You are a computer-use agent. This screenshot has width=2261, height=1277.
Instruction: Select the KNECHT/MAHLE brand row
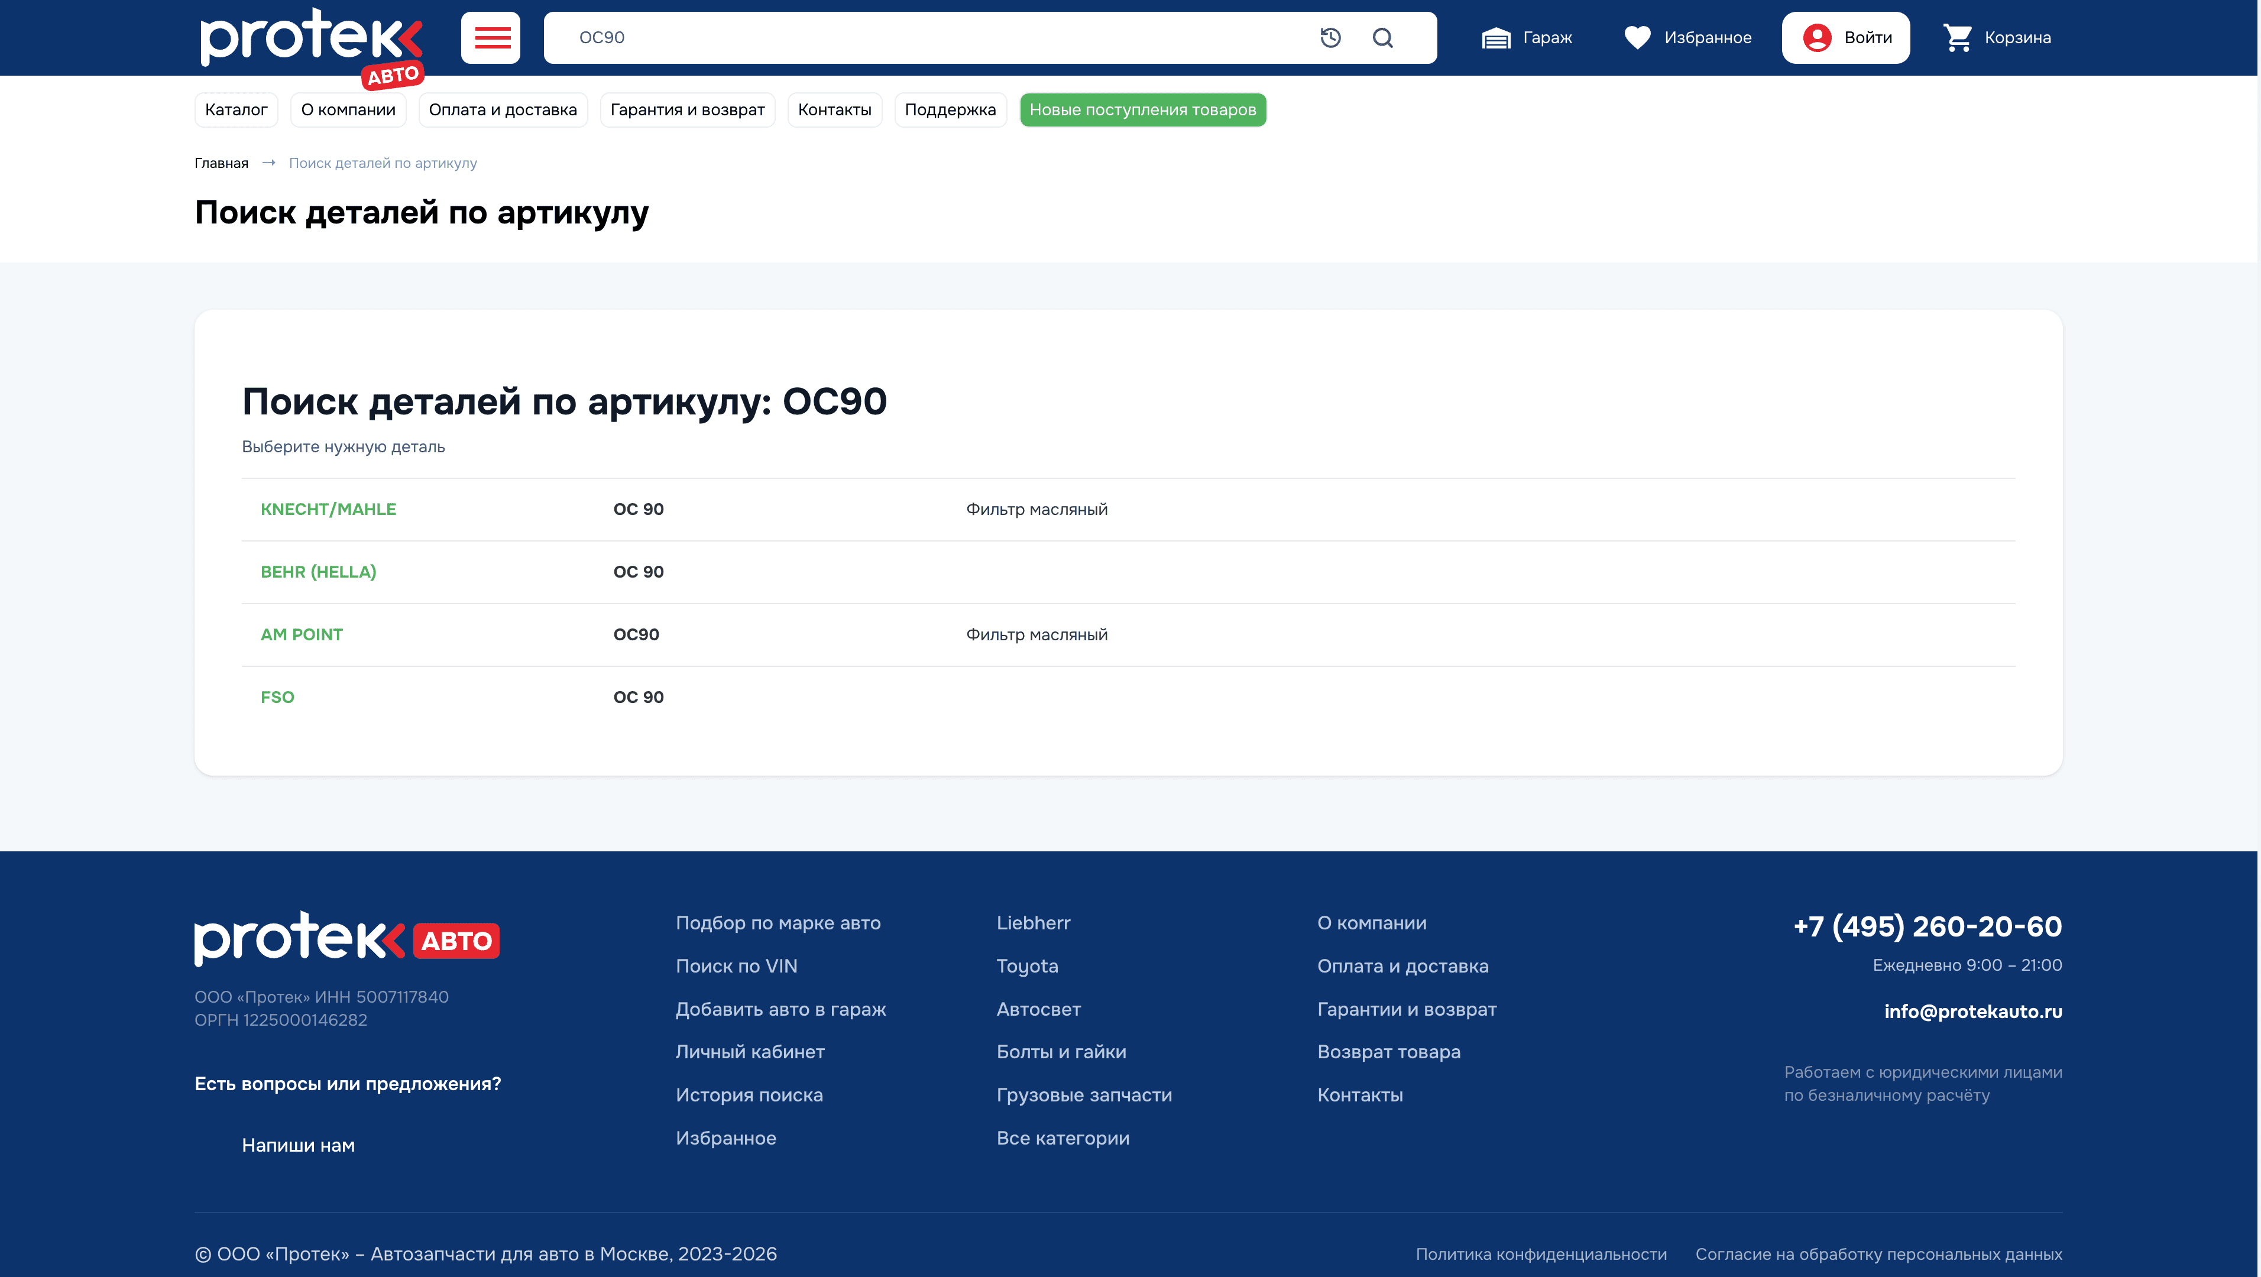pos(1128,509)
